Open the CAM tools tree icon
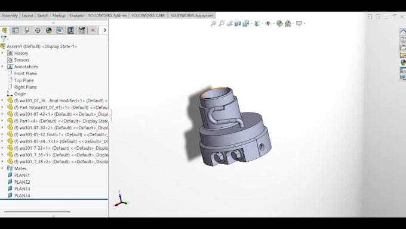The width and height of the screenshot is (406, 229). [82, 30]
